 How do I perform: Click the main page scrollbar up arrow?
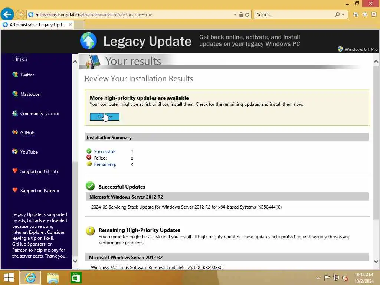pos(376,62)
